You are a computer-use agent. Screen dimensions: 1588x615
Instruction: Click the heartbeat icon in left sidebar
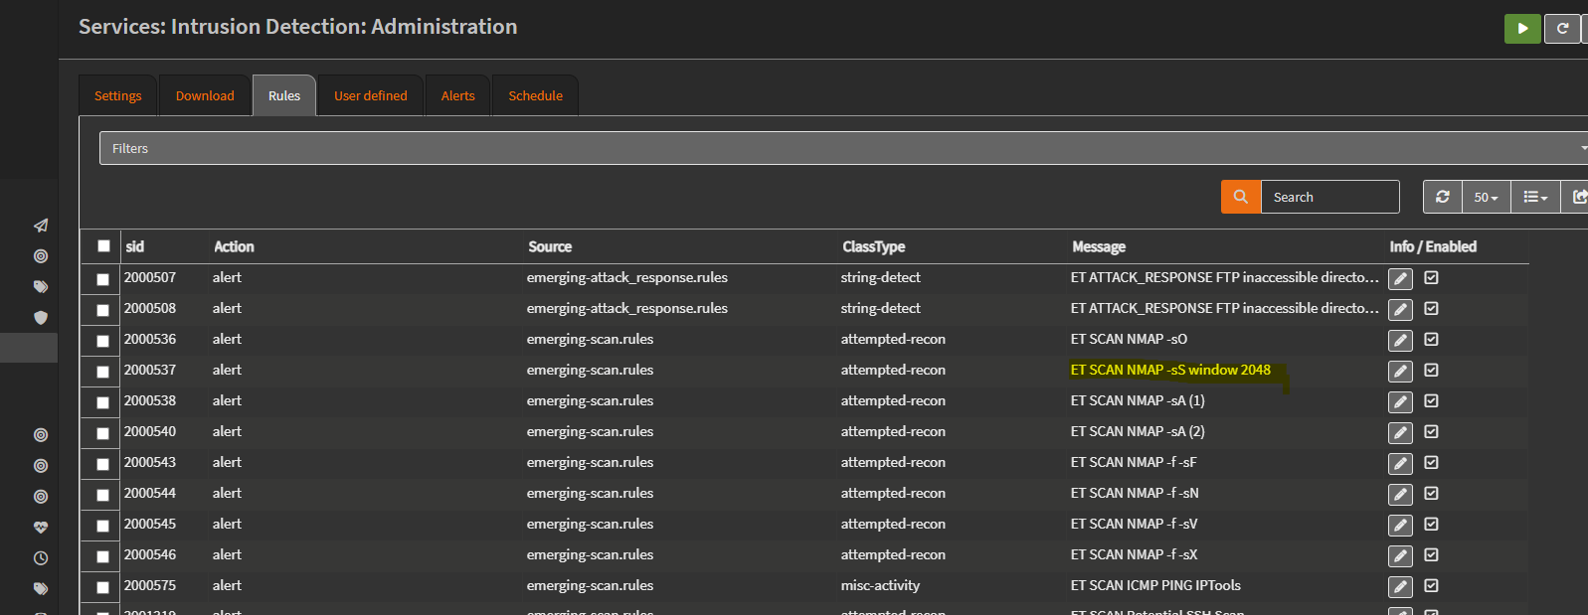pos(41,528)
